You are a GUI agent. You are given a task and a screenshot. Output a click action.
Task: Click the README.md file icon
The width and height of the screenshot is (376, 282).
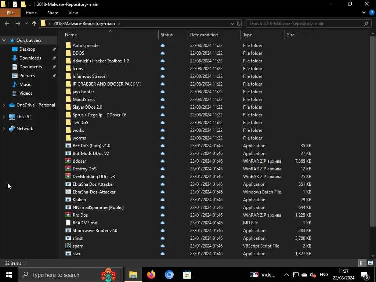point(68,223)
